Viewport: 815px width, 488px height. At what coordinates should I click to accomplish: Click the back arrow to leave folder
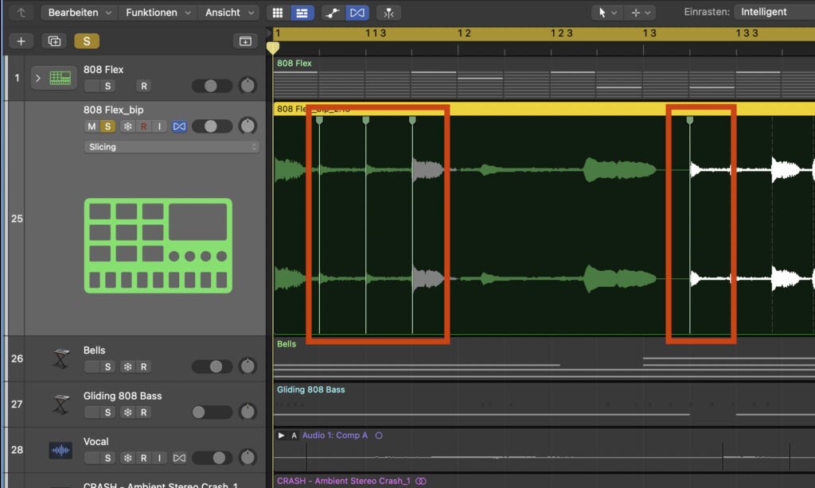pyautogui.click(x=21, y=13)
